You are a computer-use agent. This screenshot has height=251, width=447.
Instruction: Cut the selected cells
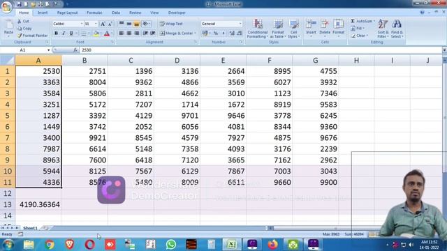click(23, 22)
